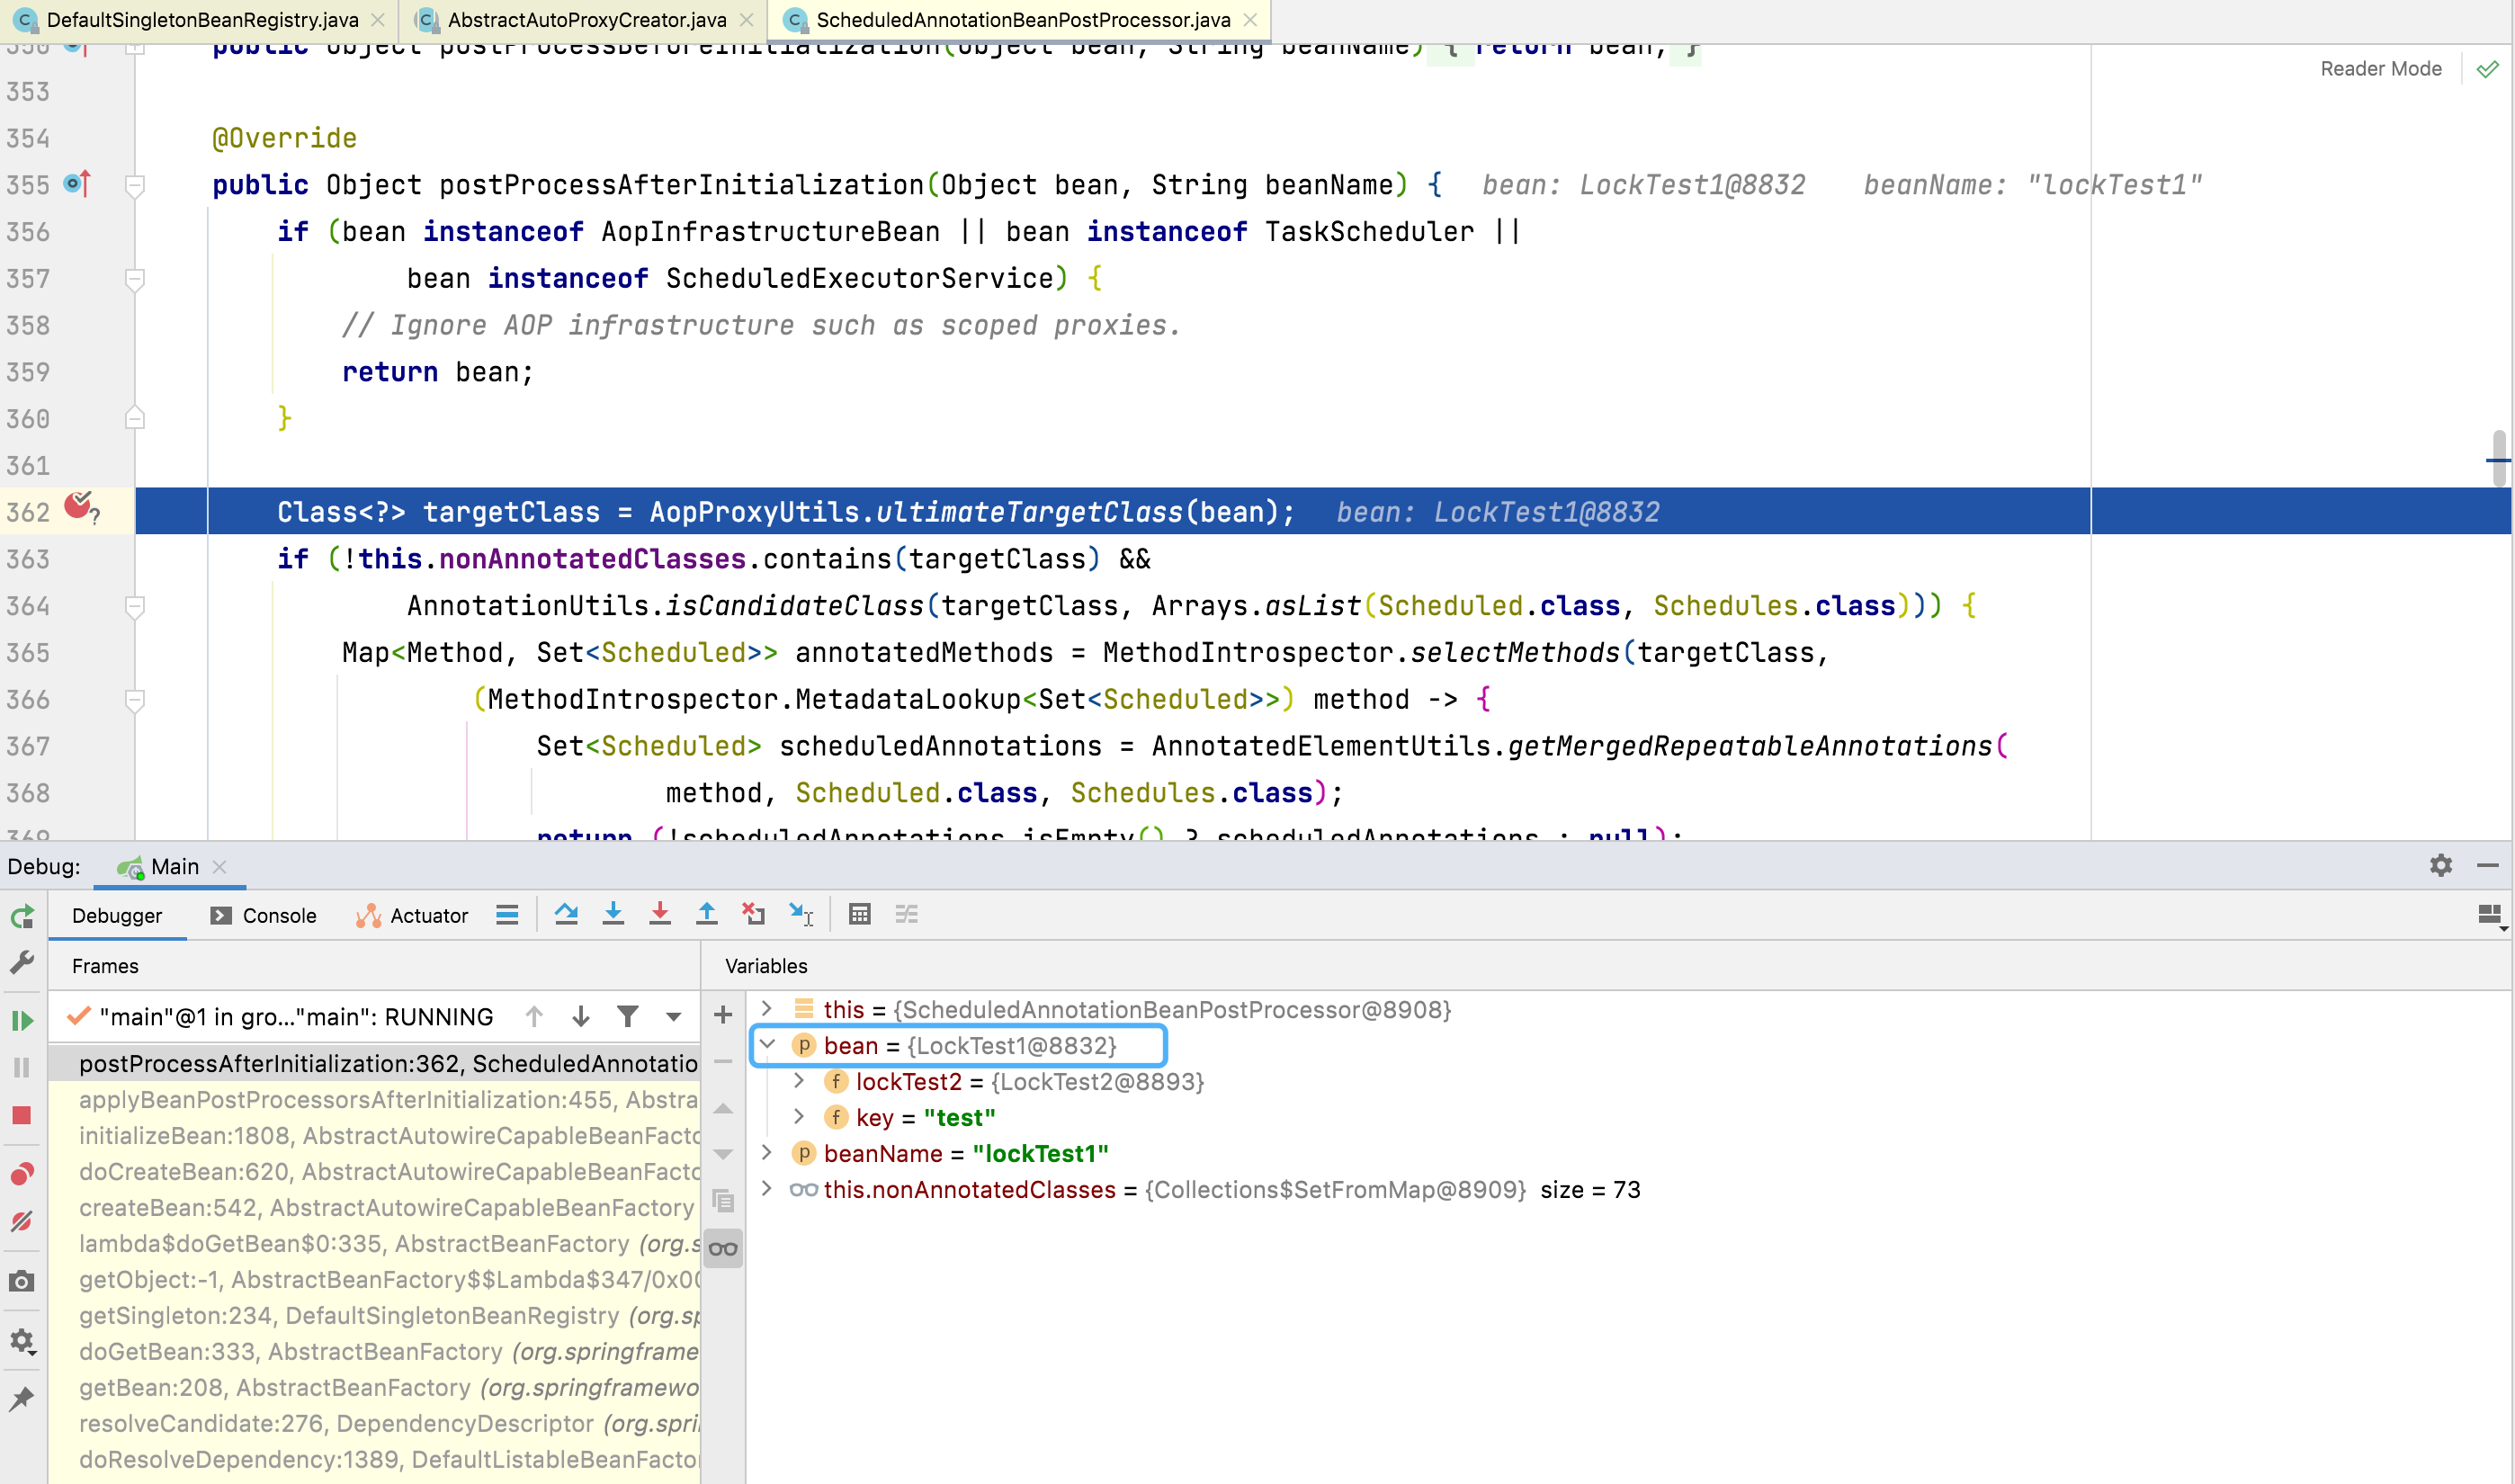Viewport: 2515px width, 1484px height.
Task: Click the Run to Cursor icon
Action: 801,913
